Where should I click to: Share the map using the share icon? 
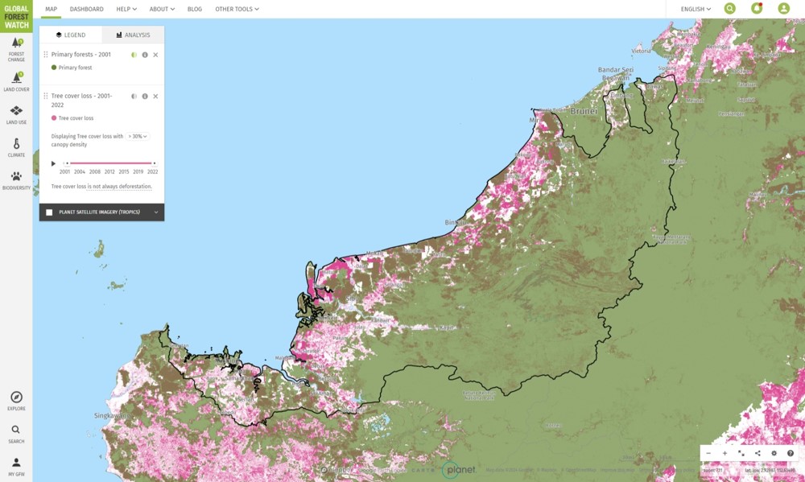758,453
